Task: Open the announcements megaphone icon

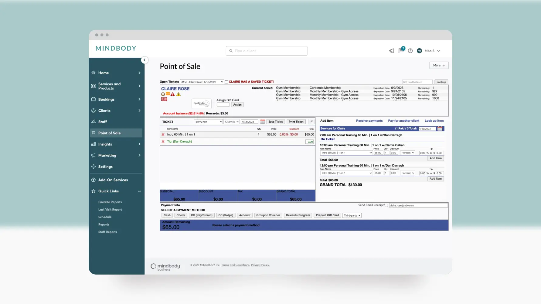Action: [392, 51]
